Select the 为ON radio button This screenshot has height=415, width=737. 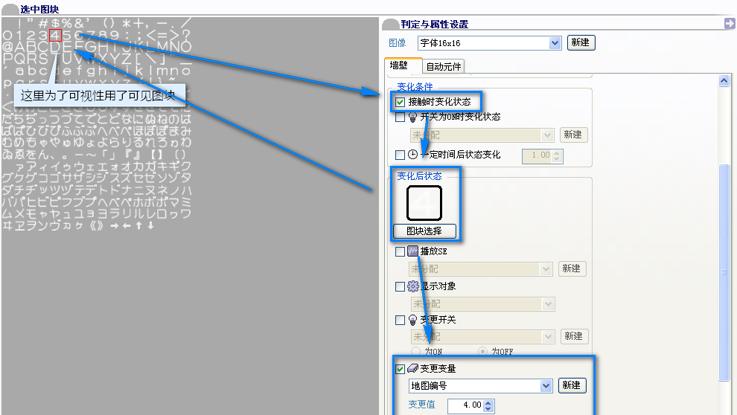415,351
